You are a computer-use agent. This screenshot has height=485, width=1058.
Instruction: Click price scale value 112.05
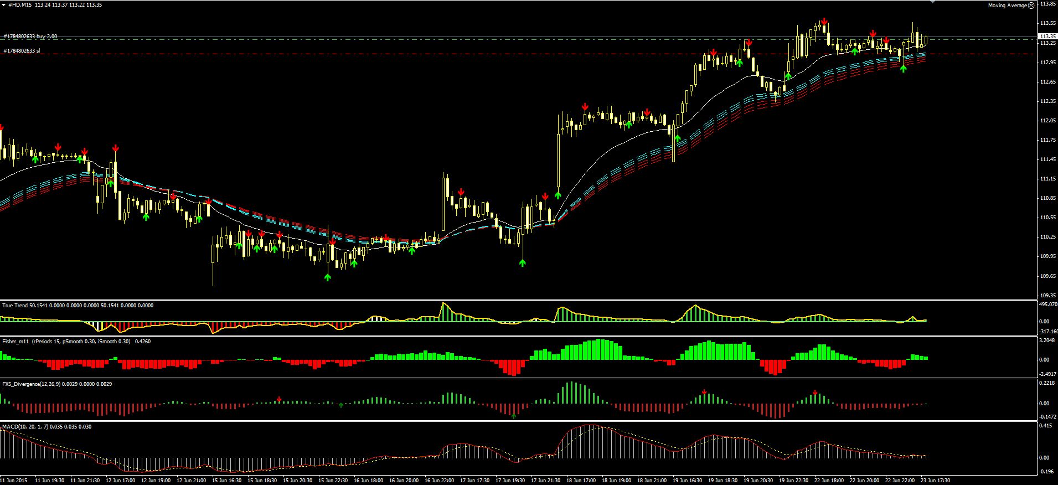(x=1047, y=121)
